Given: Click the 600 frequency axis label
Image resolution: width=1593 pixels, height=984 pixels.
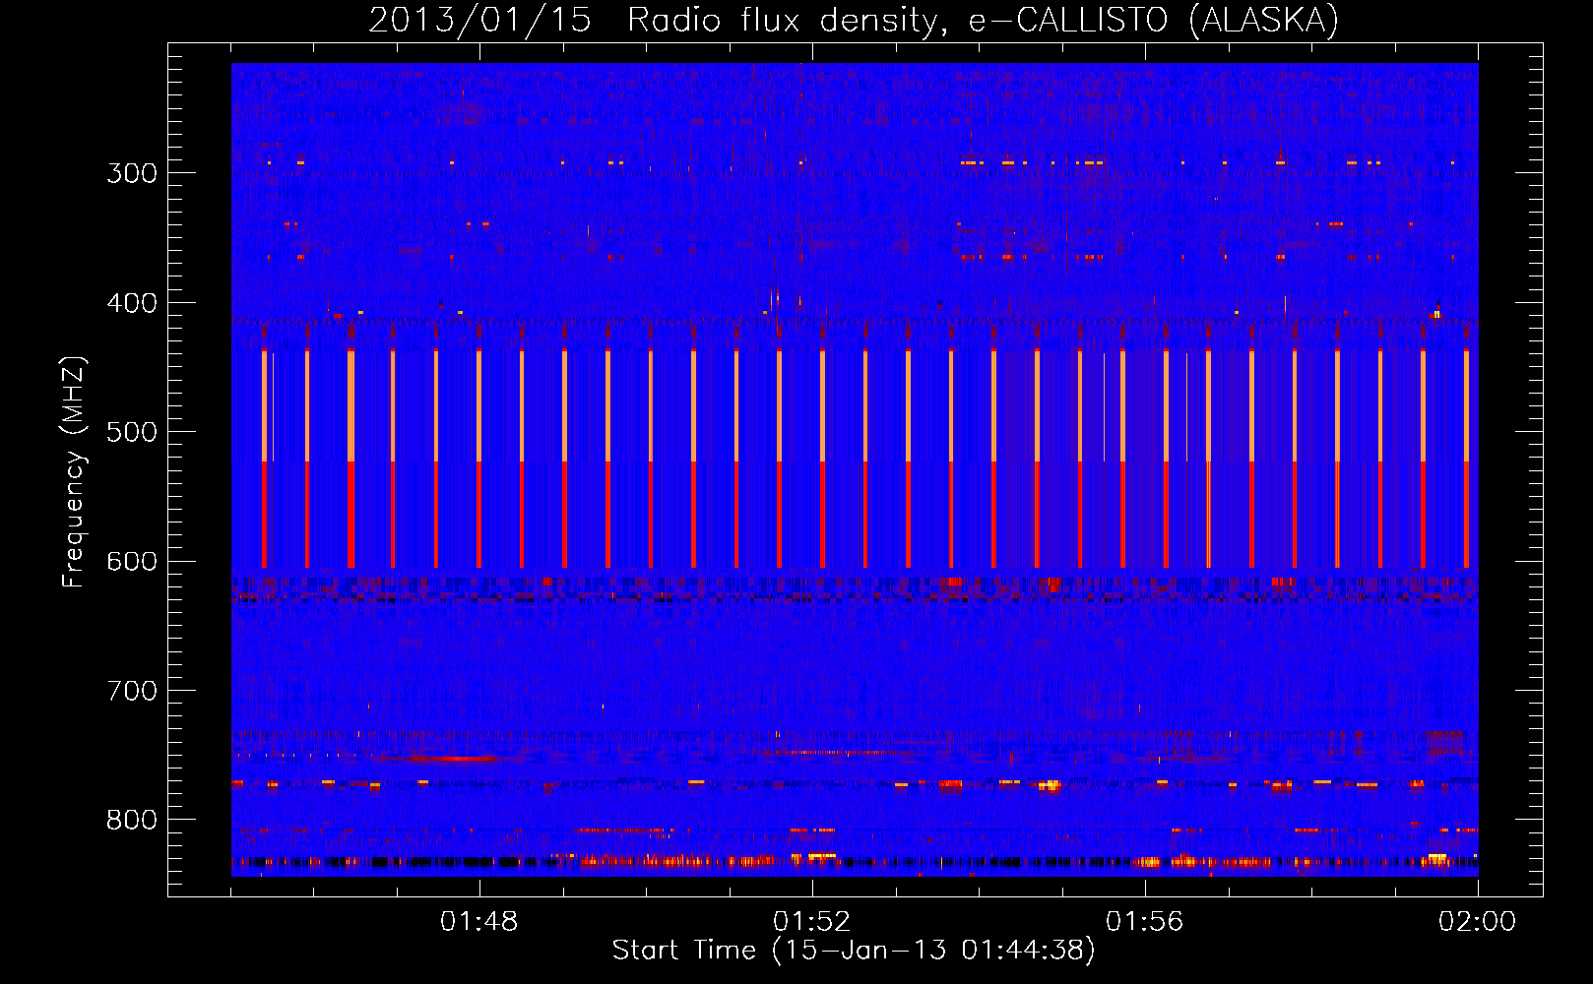Looking at the screenshot, I should pos(132,562).
